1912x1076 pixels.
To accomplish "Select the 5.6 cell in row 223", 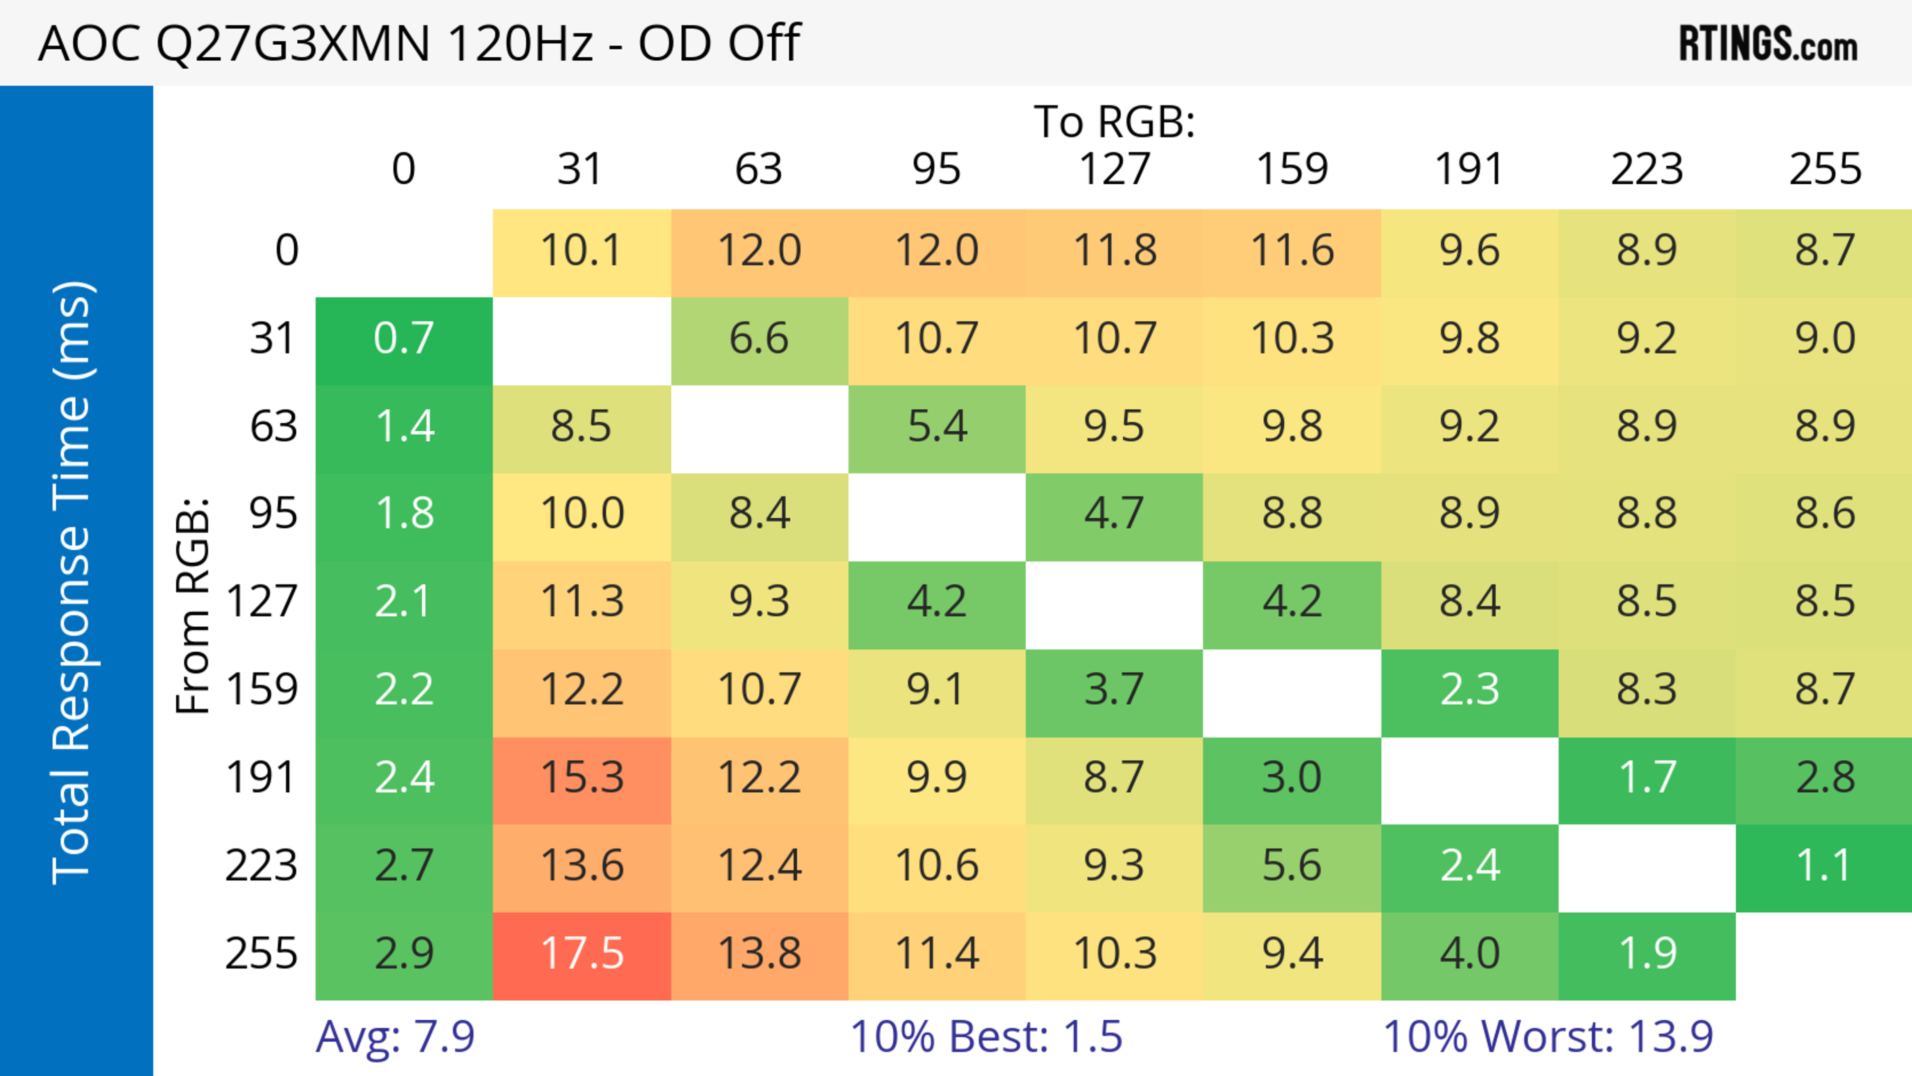I will (1292, 867).
